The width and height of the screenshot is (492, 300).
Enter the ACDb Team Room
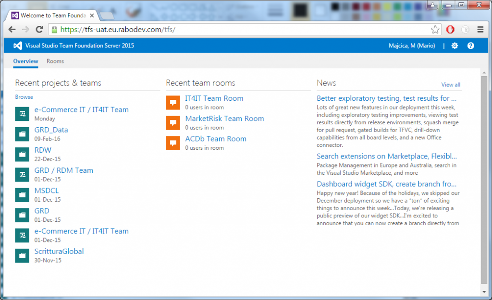[216, 139]
